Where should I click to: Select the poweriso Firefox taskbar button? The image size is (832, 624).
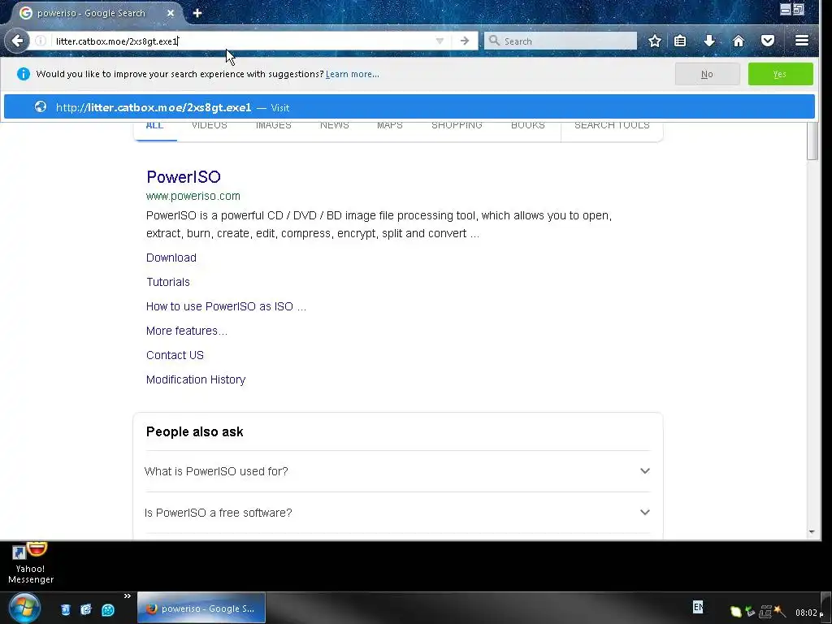pos(201,608)
